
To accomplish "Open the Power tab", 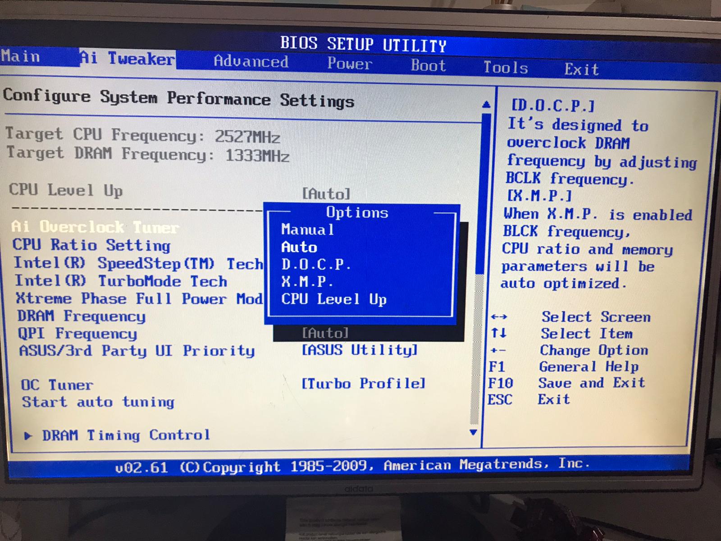I will [350, 64].
